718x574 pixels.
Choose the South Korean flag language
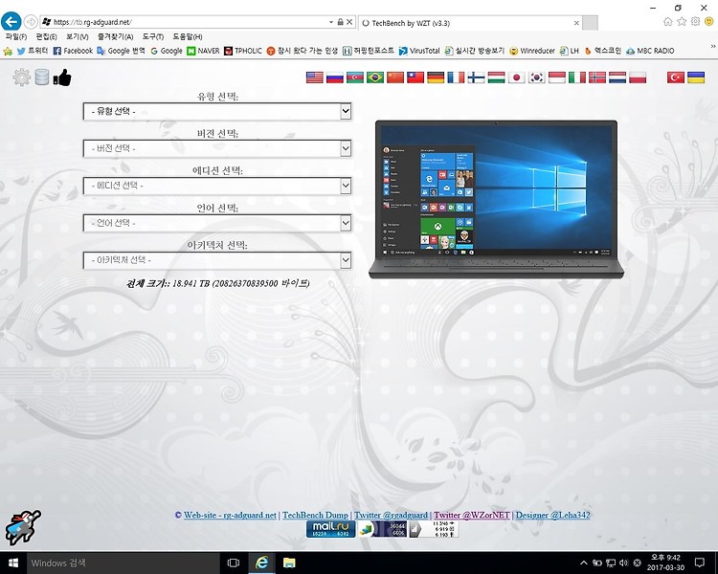(536, 77)
